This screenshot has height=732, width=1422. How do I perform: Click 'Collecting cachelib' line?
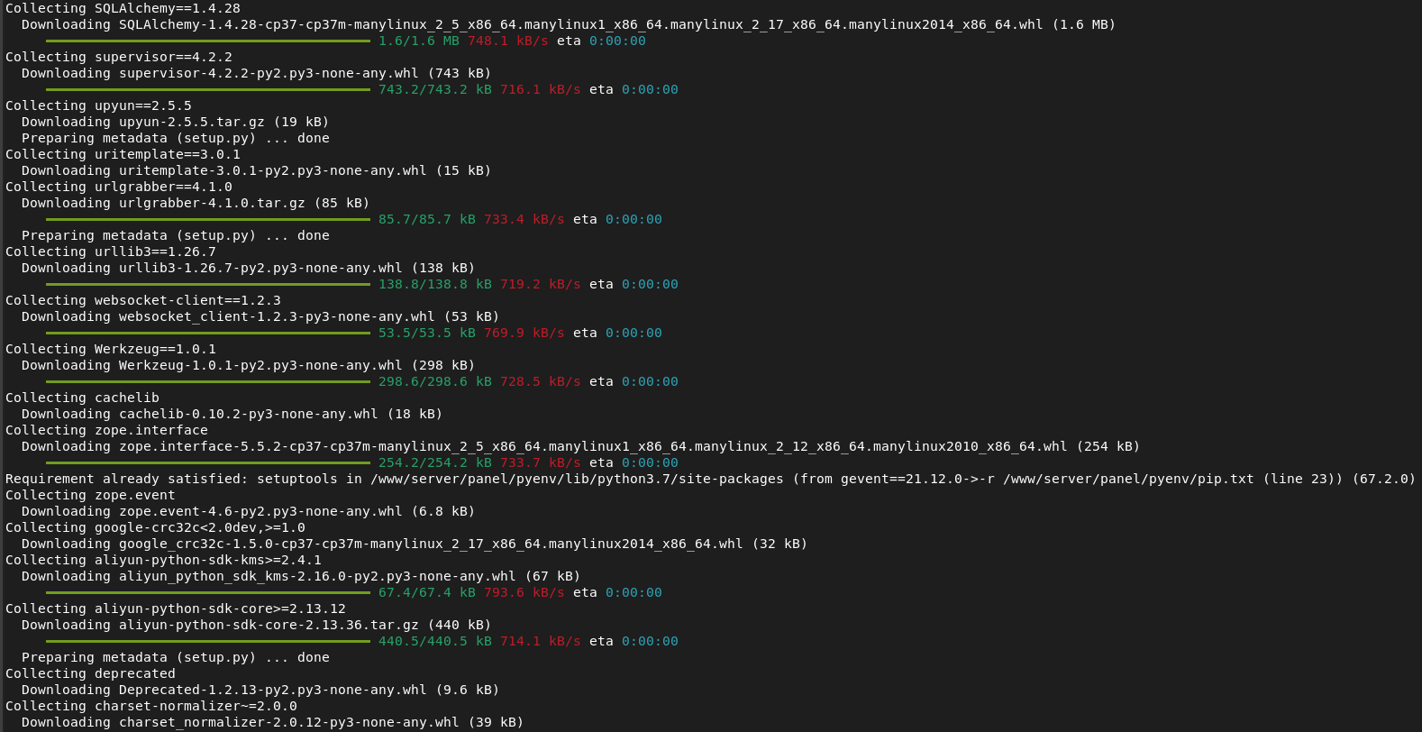coord(82,398)
